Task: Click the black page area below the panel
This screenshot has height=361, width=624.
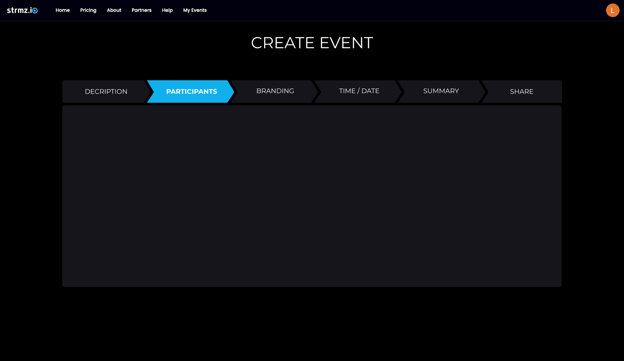Action: click(x=312, y=324)
